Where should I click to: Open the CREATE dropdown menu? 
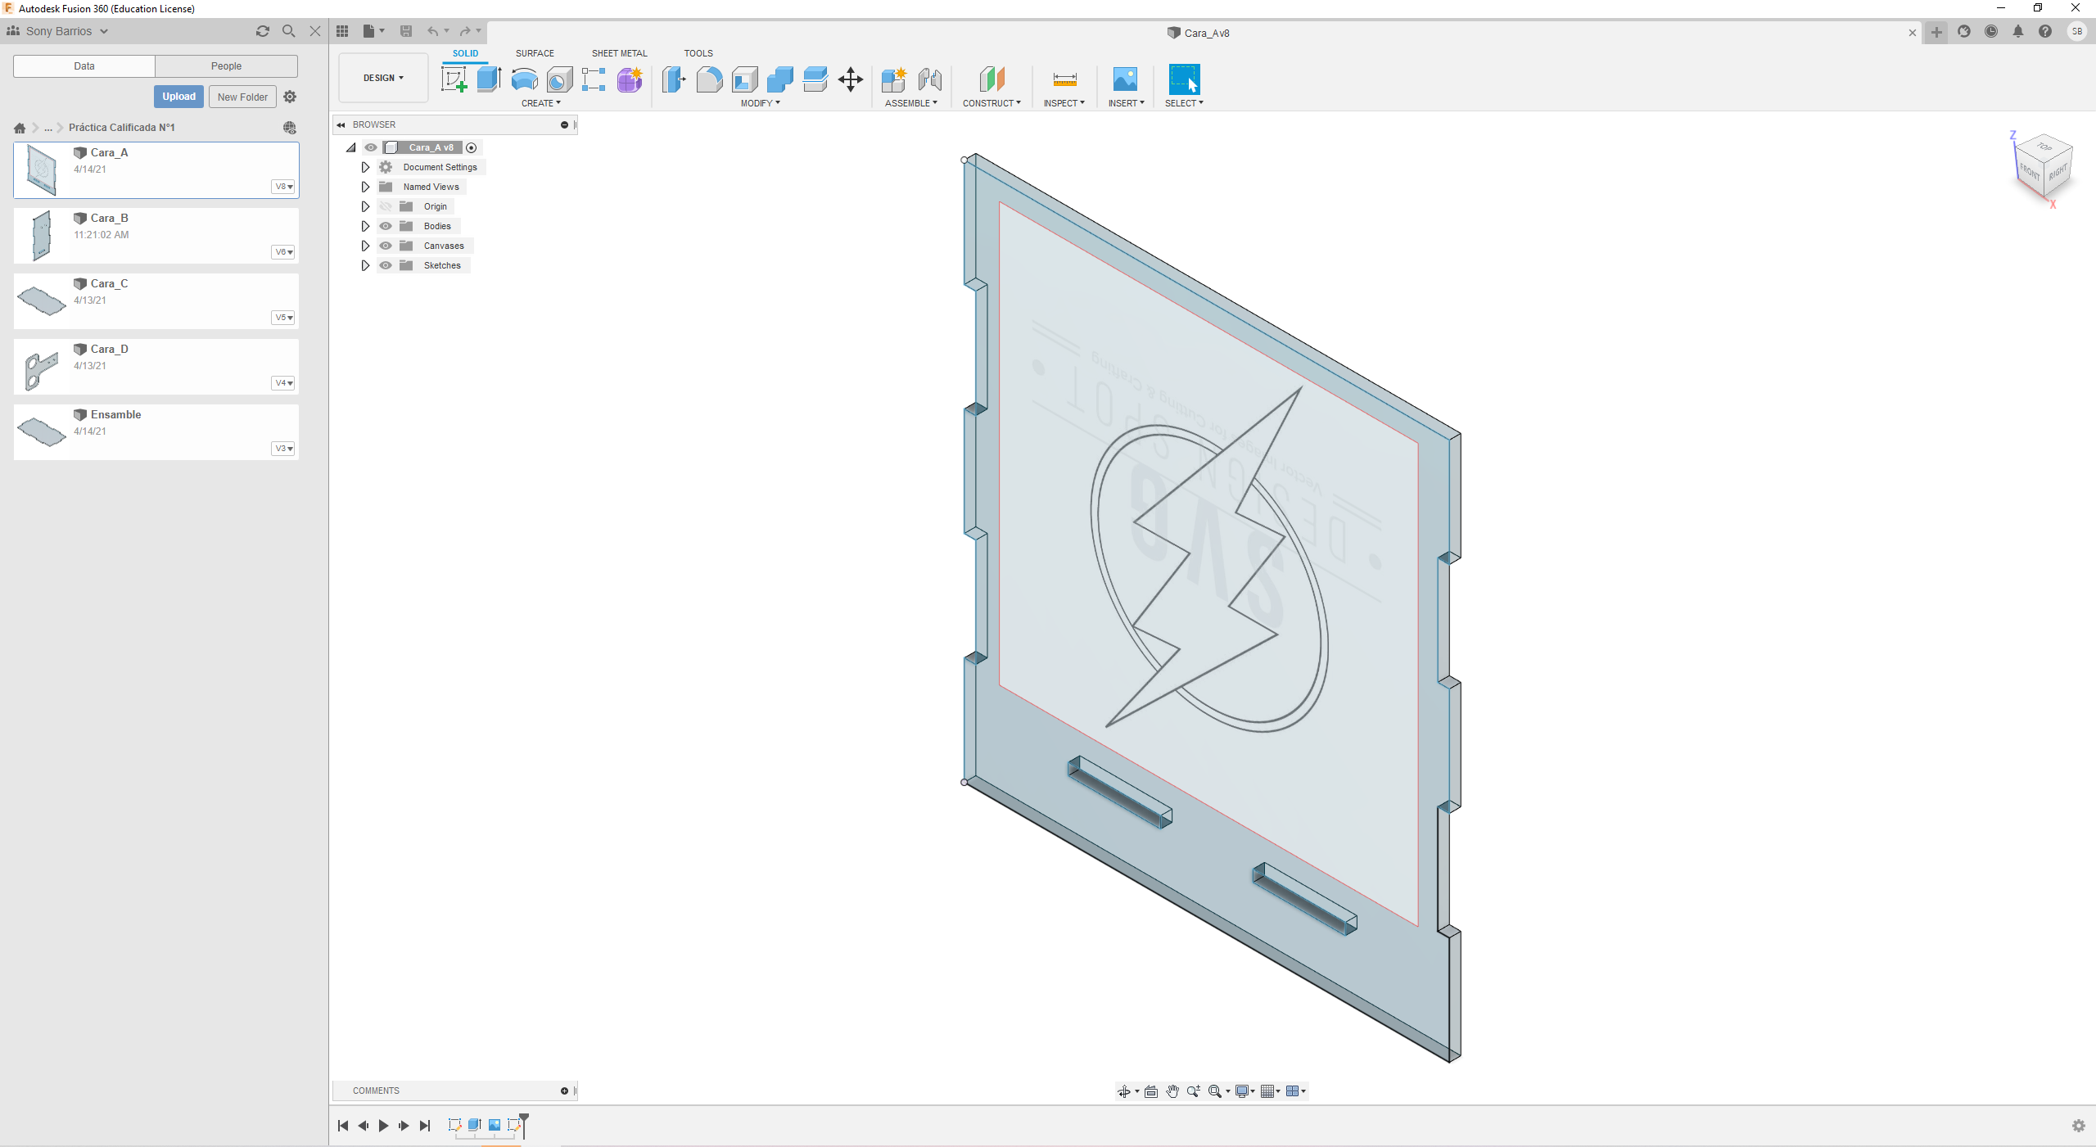540,103
